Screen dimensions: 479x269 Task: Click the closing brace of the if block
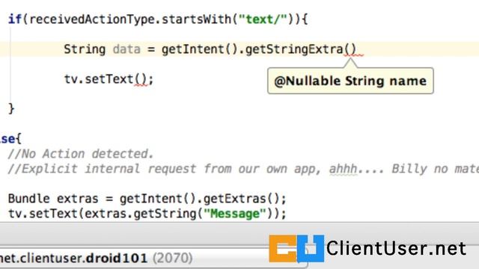[11, 108]
